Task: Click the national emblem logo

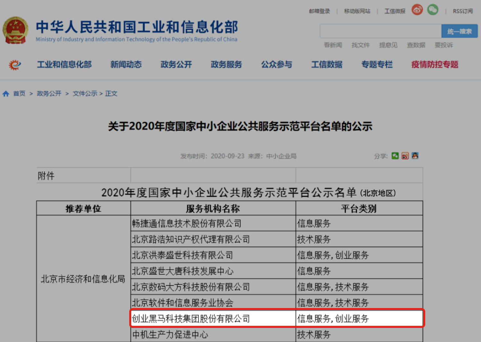Action: (15, 30)
